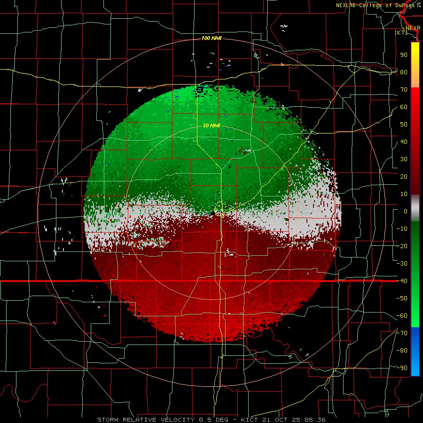This screenshot has width=423, height=423.
Task: Click the 50 NMI range ring label
Action: coord(211,125)
